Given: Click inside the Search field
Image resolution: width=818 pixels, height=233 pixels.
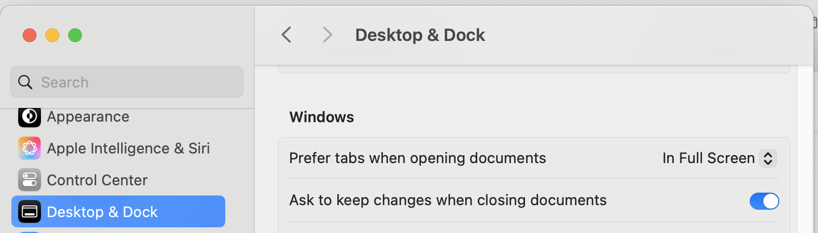Looking at the screenshot, I should click(127, 82).
